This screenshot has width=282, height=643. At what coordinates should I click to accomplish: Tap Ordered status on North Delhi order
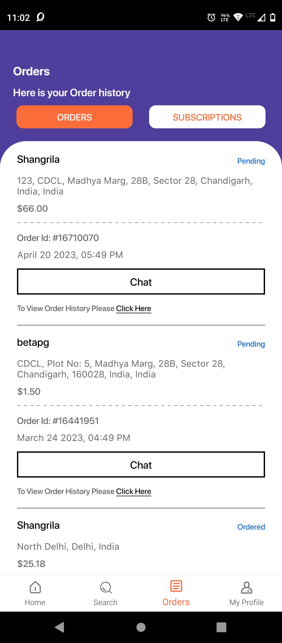coord(251,527)
